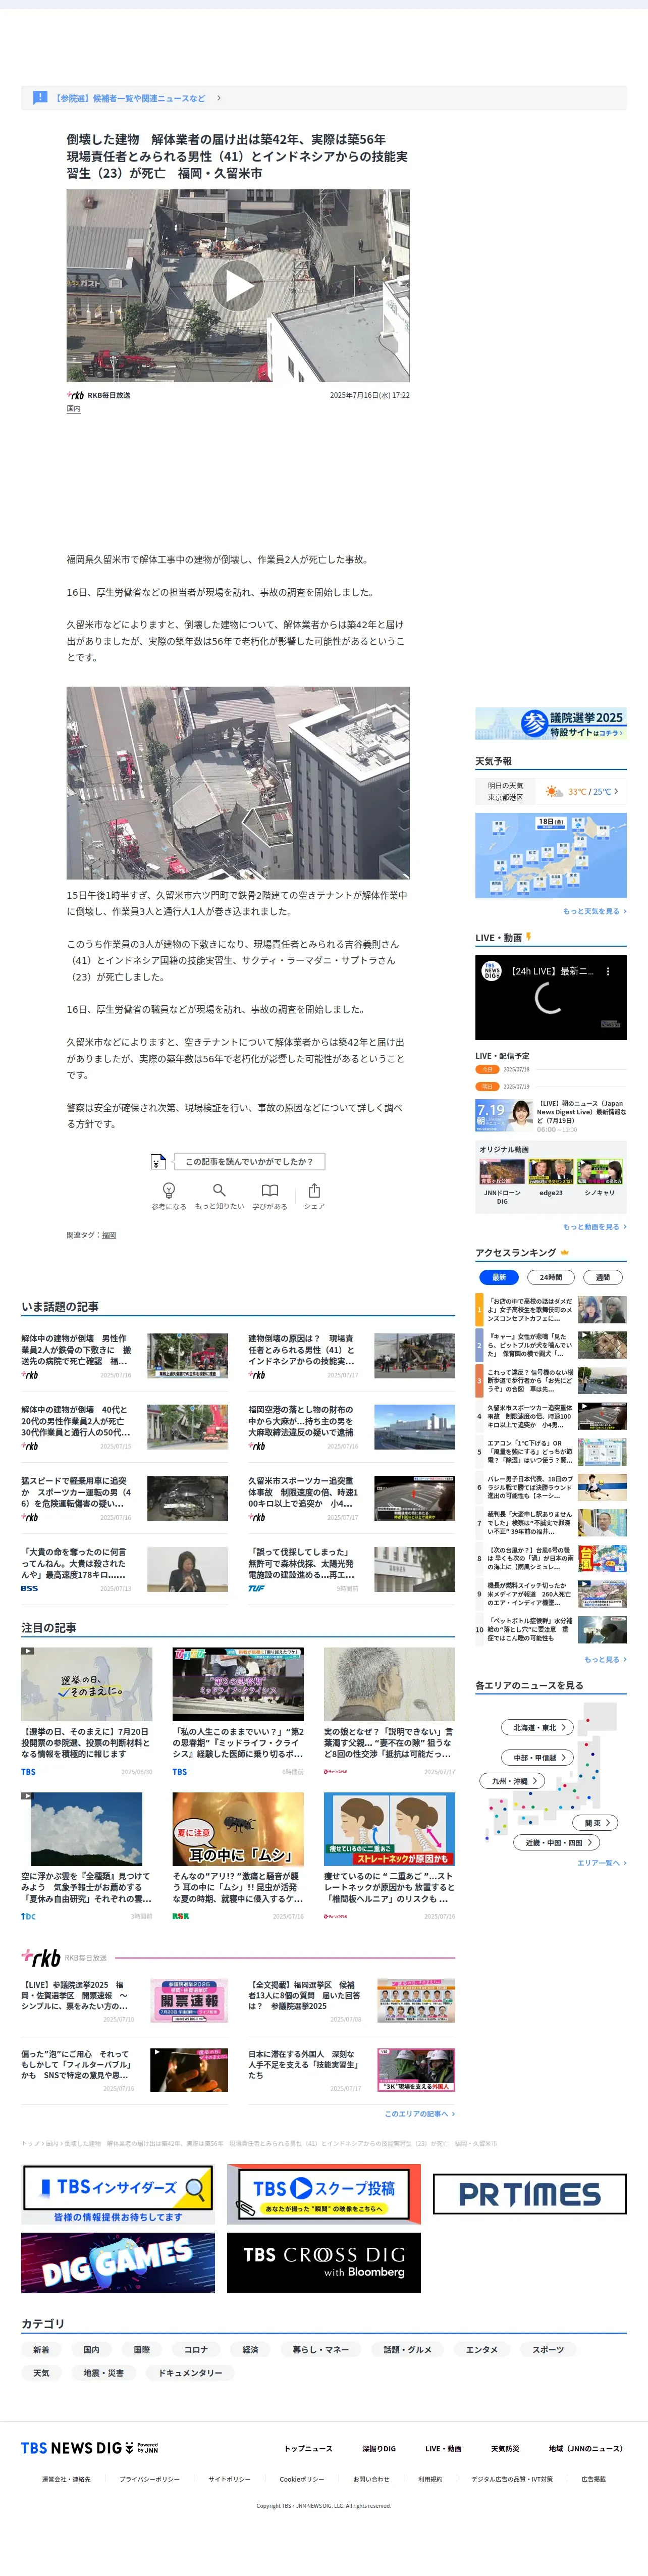Click the 福岡 related tag link
This screenshot has width=648, height=2576.
point(109,1235)
